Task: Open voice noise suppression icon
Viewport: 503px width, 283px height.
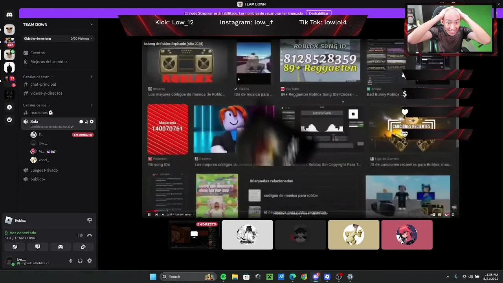Action: tap(80, 235)
